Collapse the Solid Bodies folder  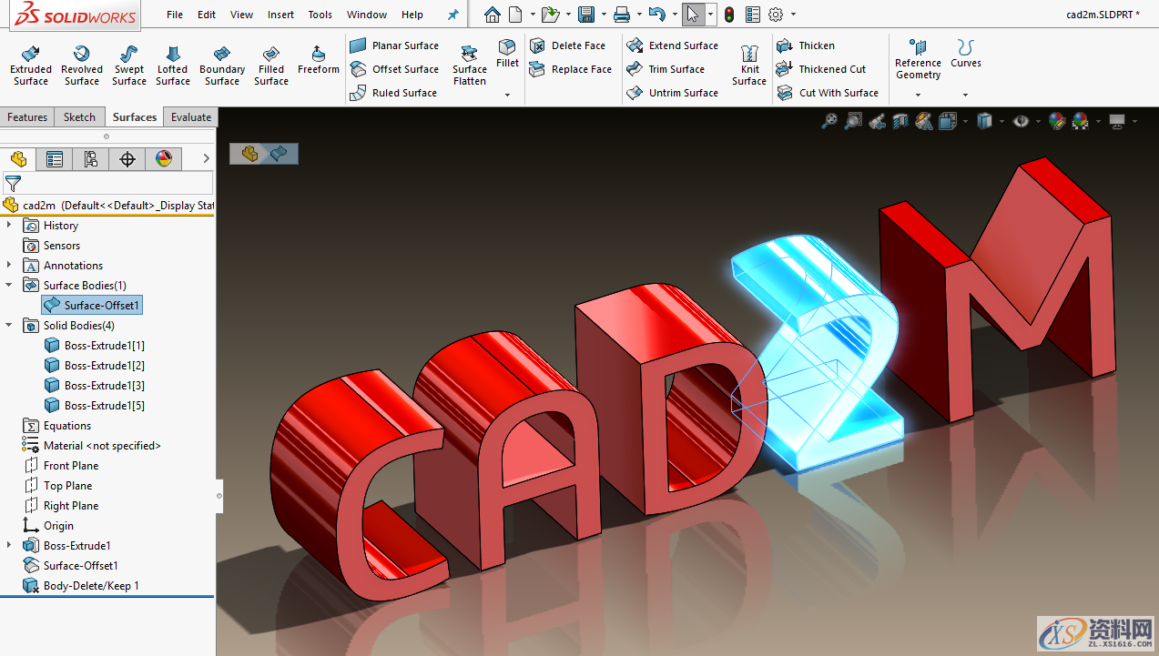9,325
